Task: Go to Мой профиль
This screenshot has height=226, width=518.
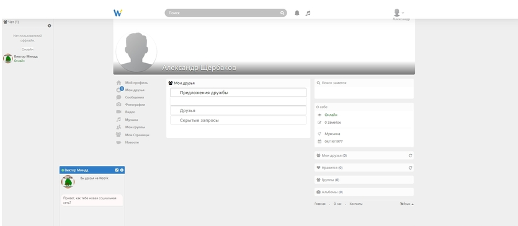Action: (x=136, y=83)
